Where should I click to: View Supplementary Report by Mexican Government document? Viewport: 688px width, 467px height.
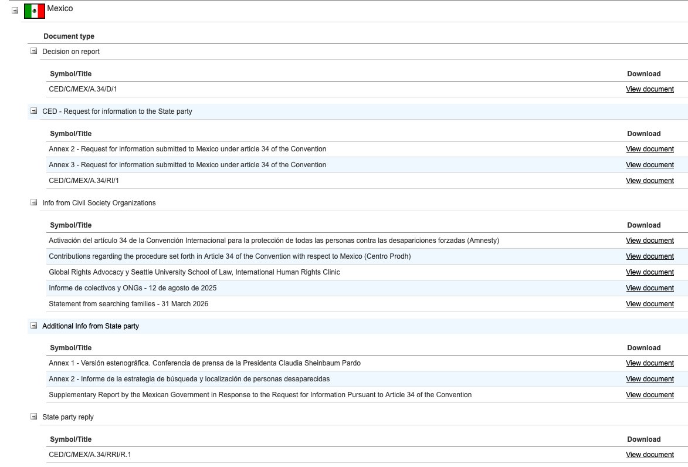tap(650, 395)
